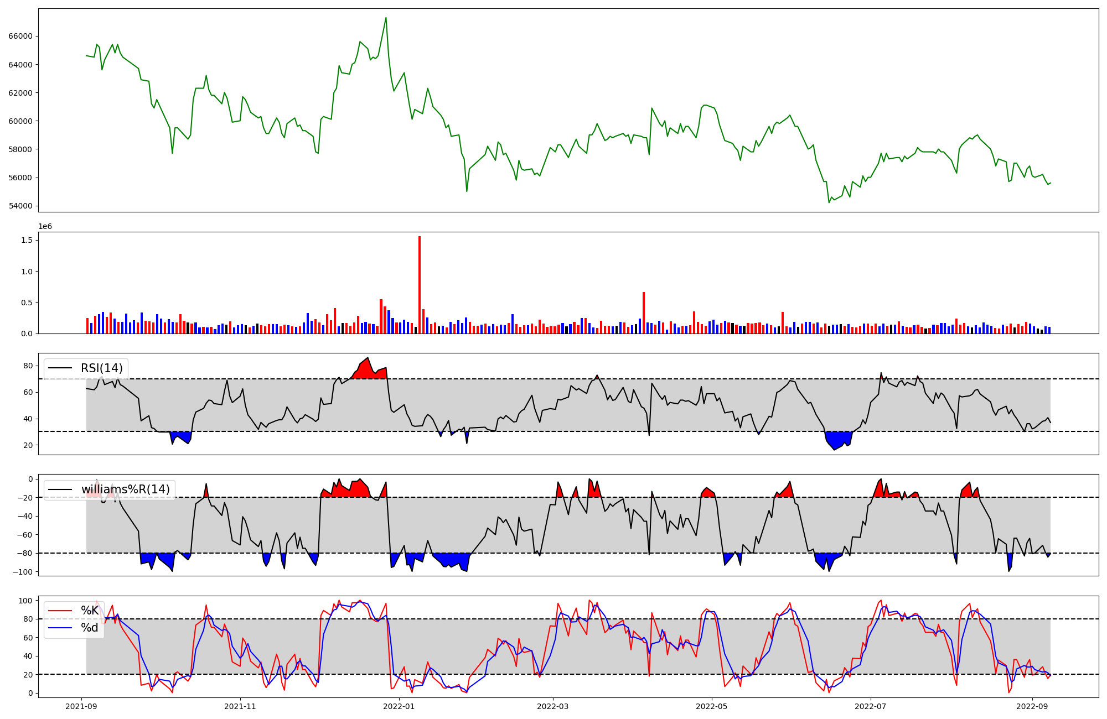
Task: Click the 2021-11 date tick label
Action: point(240,706)
